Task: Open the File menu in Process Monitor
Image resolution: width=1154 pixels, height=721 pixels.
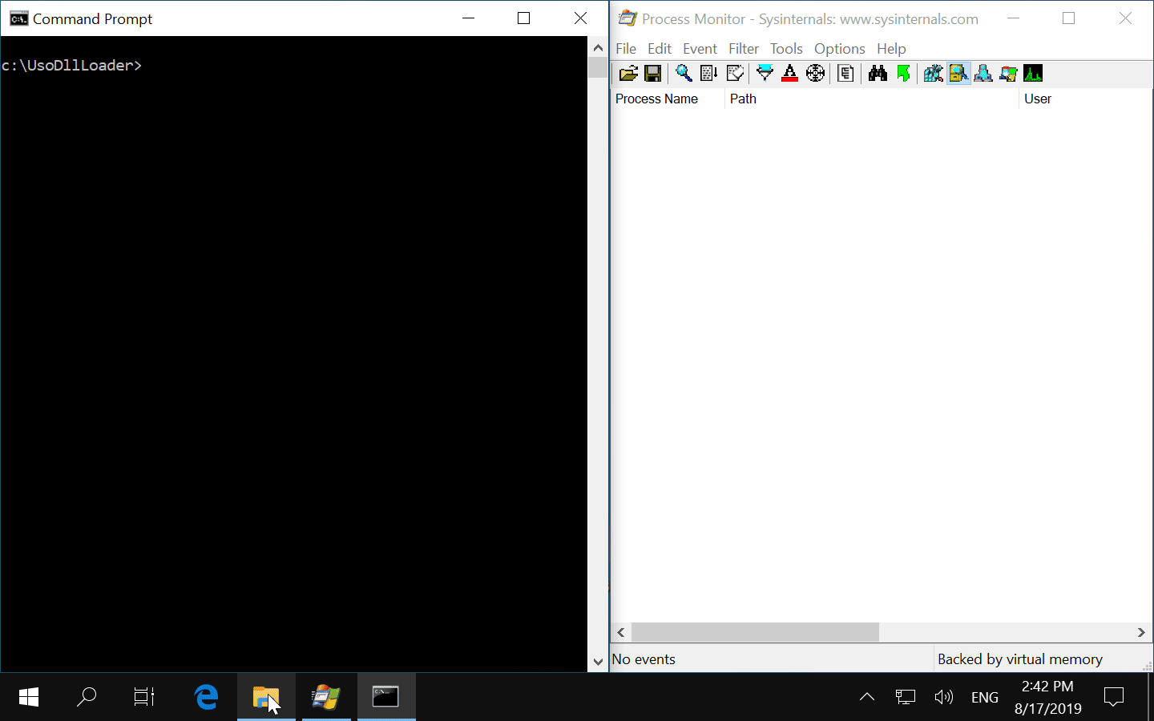Action: click(x=626, y=49)
